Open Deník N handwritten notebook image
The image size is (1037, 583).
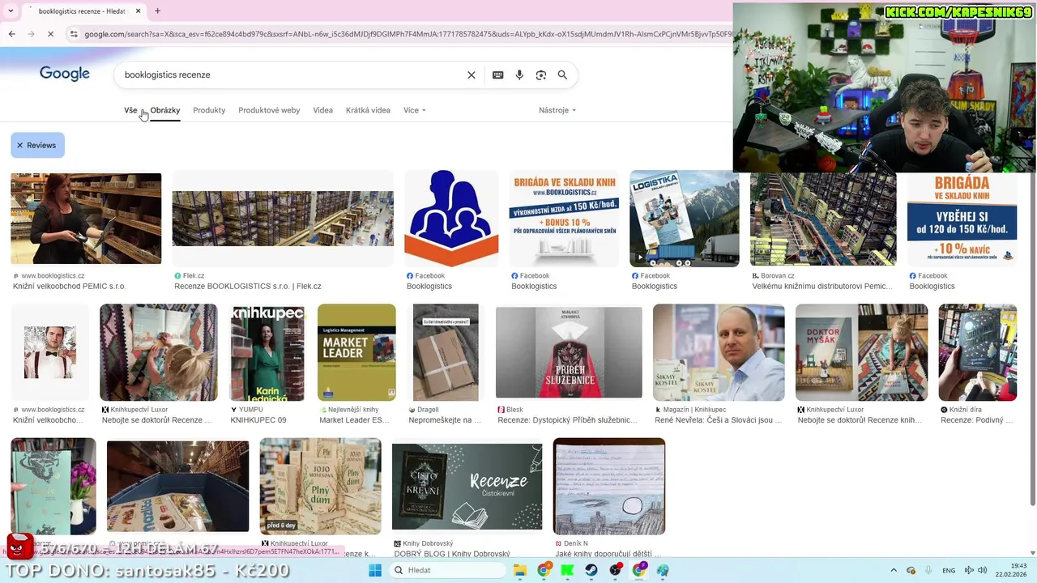(609, 487)
